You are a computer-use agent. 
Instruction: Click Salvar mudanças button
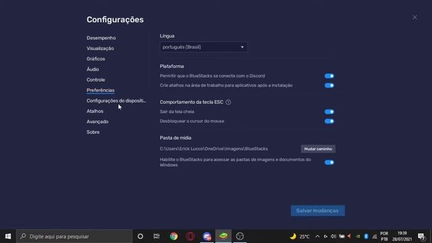pos(317,211)
